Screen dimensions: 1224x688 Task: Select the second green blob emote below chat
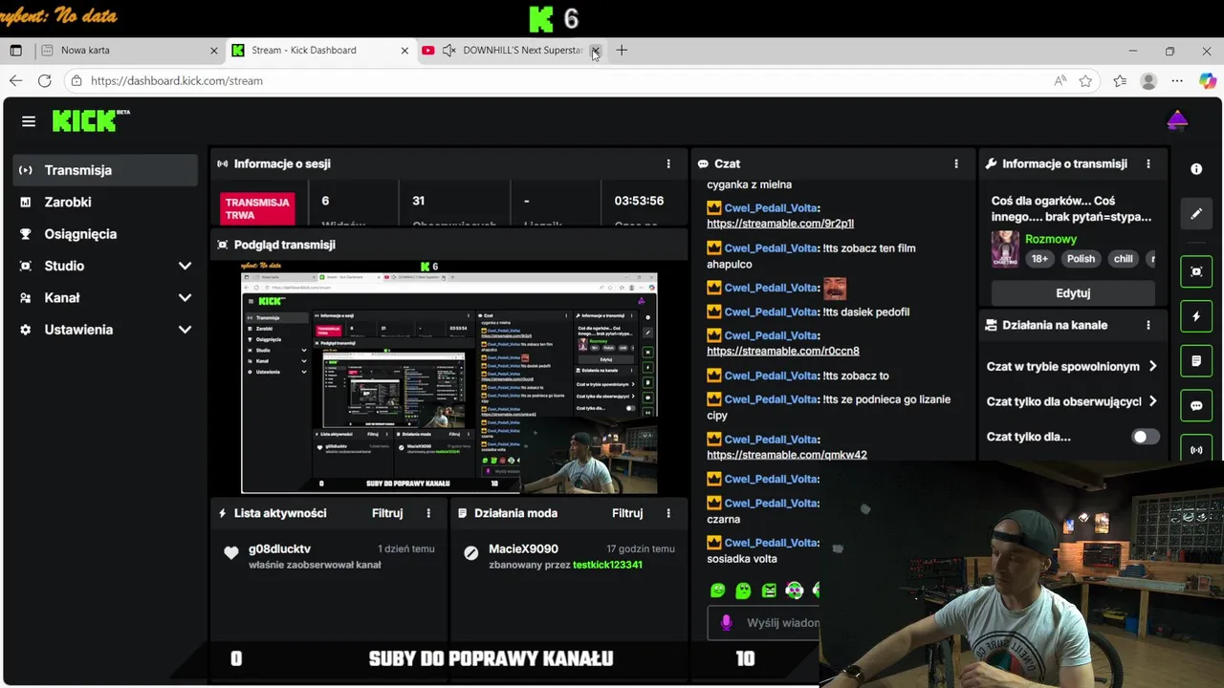point(743,591)
